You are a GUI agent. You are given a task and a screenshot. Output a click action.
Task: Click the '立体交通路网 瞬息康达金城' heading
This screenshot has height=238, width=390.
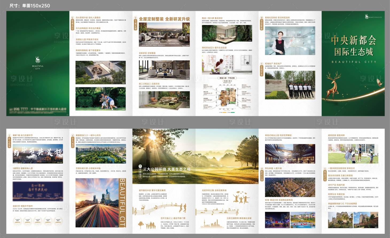click(239, 218)
